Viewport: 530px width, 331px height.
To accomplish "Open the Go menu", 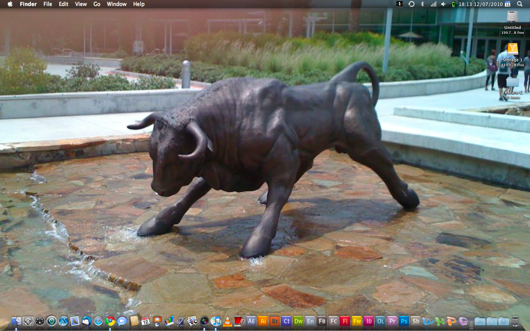I will [97, 4].
